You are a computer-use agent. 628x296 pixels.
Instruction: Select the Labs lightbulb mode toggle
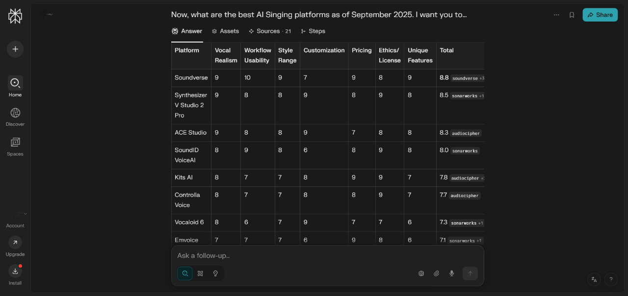coord(215,273)
